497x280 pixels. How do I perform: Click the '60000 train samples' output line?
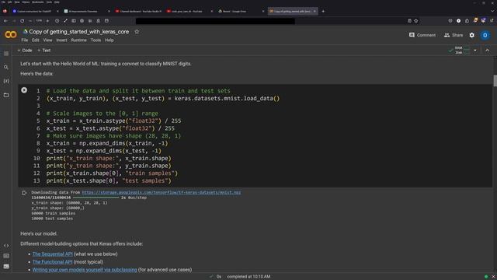click(x=54, y=213)
